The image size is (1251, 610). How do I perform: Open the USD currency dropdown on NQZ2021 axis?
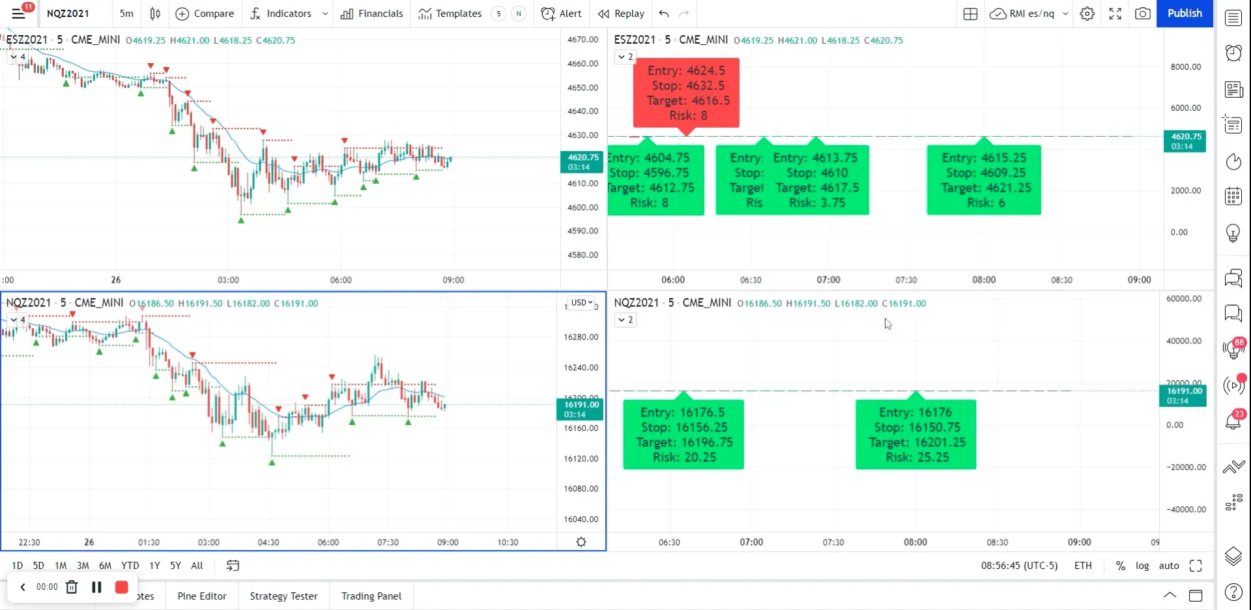click(x=582, y=302)
